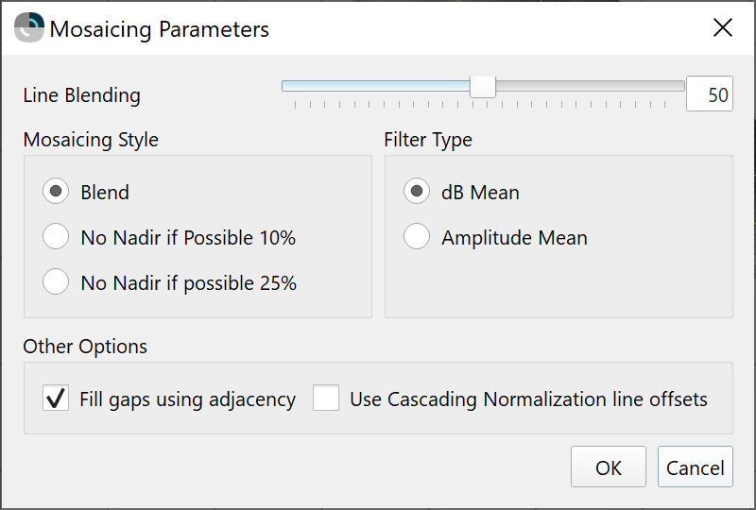Click the Mosaicing Parameters title bar text

[159, 29]
